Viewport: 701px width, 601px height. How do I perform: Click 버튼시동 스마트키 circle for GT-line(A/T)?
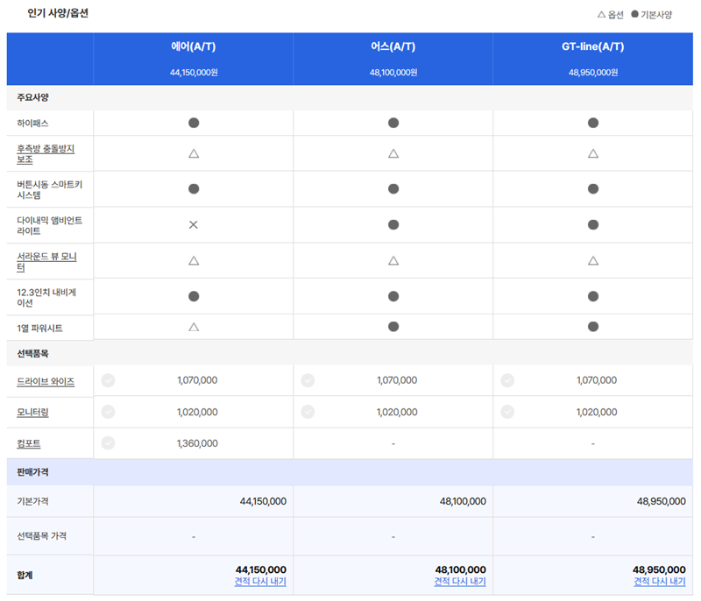(593, 189)
